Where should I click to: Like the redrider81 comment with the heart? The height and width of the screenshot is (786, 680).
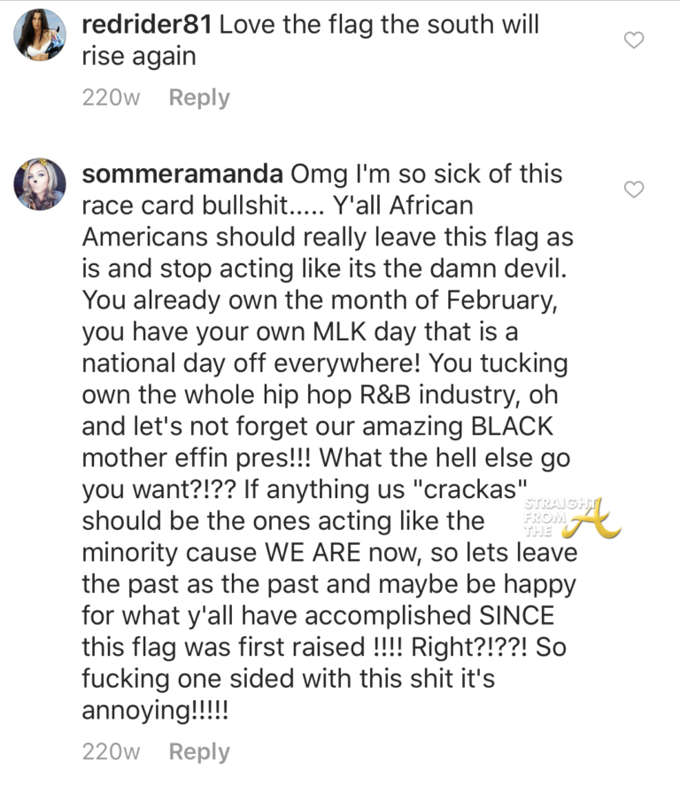click(634, 40)
